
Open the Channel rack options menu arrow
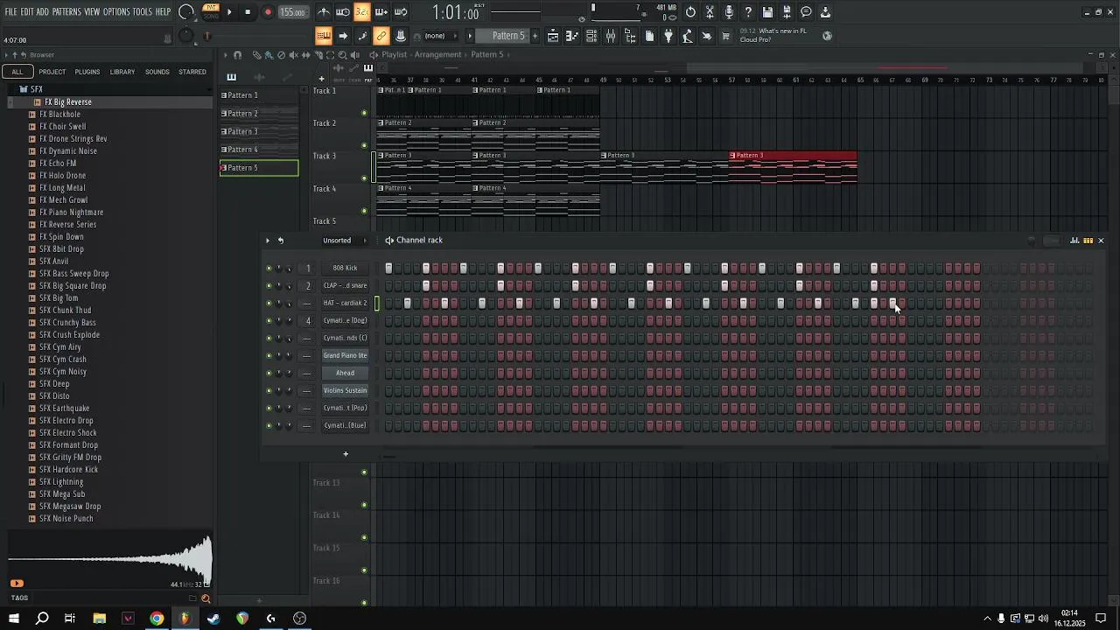point(268,240)
